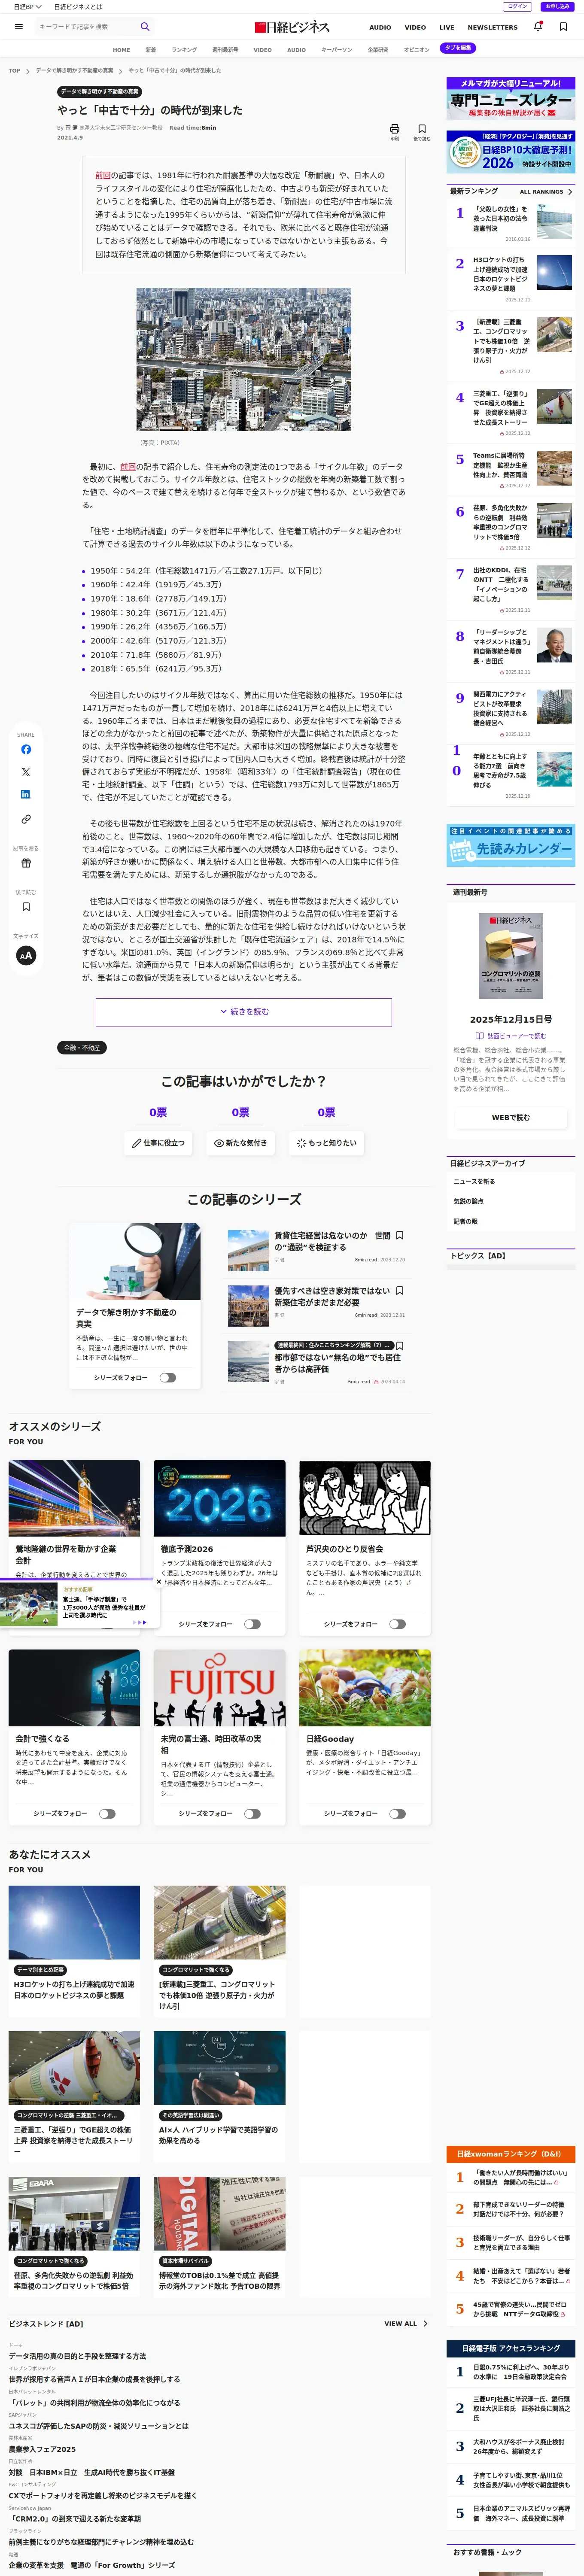Expand the article with 続きを読む
The image size is (584, 2576).
[x=244, y=1012]
